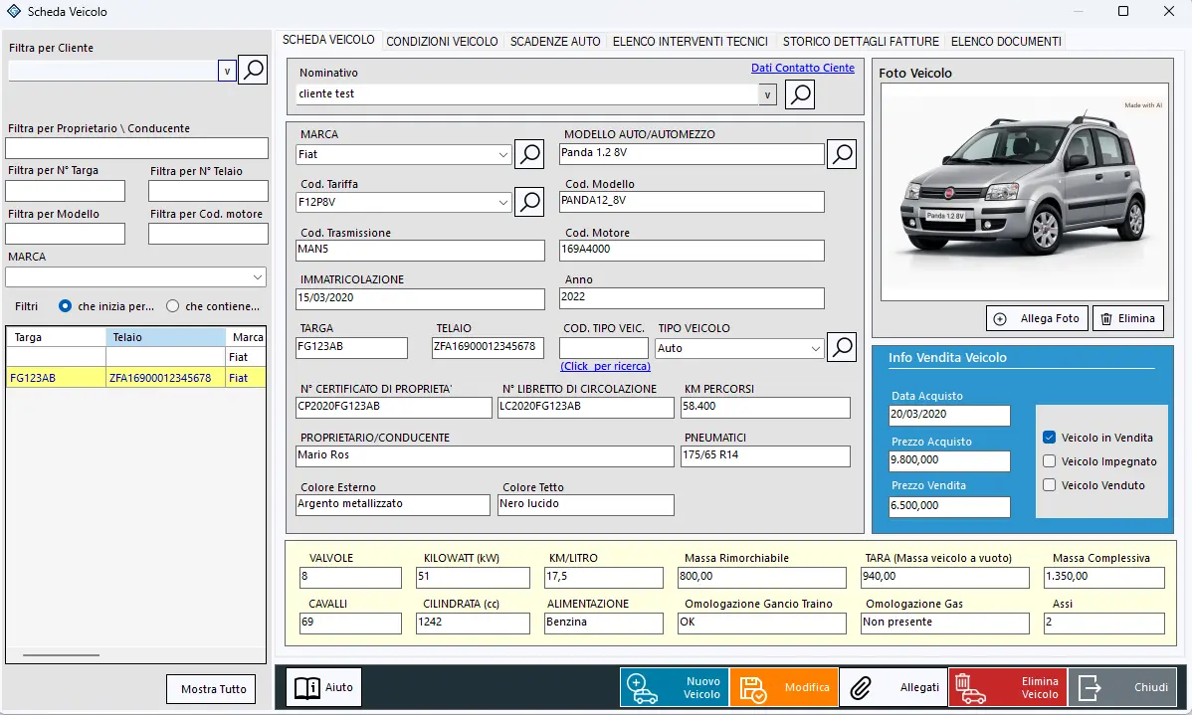Open Allegati paperclip button
The height and width of the screenshot is (715, 1192).
tap(894, 687)
